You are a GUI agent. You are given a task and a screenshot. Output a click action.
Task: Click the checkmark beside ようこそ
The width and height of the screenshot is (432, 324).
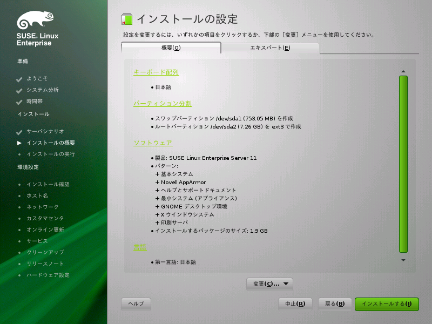pos(19,79)
